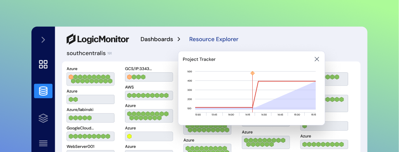Click the yellow hexagon in the Azure group
This screenshot has width=399, height=152.
(x=129, y=136)
